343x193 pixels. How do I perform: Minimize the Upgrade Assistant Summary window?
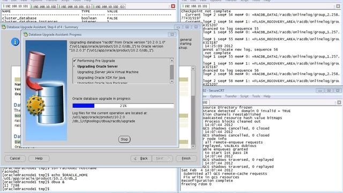(178, 27)
